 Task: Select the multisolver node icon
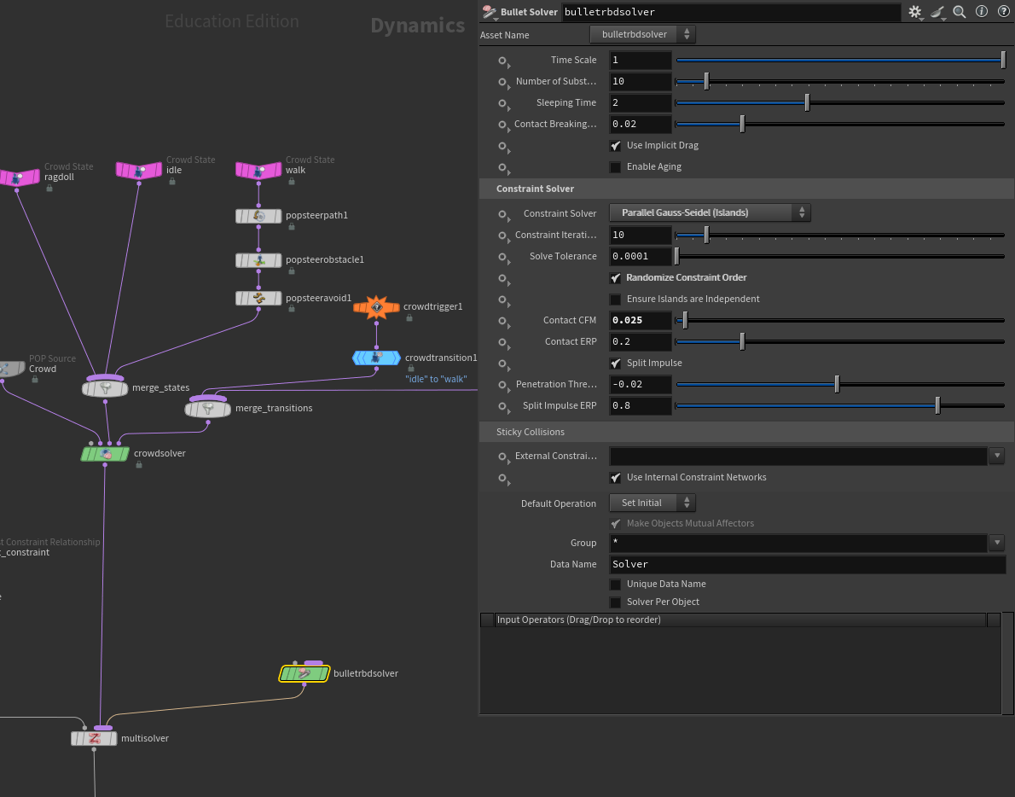point(94,738)
